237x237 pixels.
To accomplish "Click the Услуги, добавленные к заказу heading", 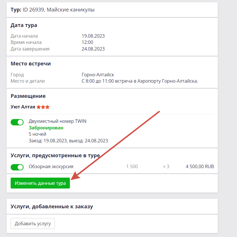I will tap(52, 207).
